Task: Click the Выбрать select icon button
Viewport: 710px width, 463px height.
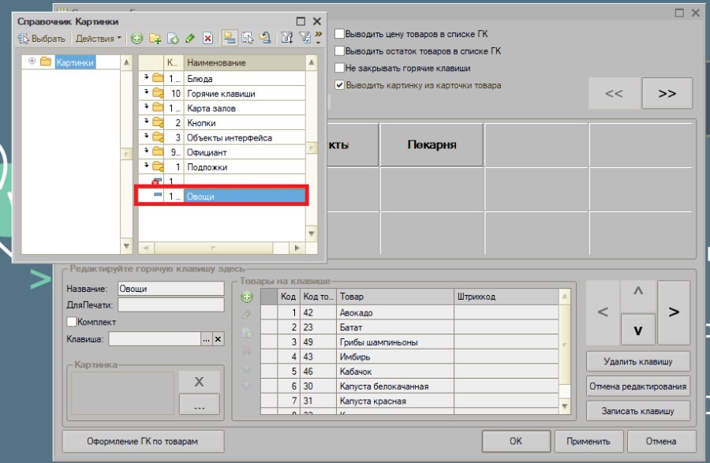Action: pyautogui.click(x=42, y=39)
